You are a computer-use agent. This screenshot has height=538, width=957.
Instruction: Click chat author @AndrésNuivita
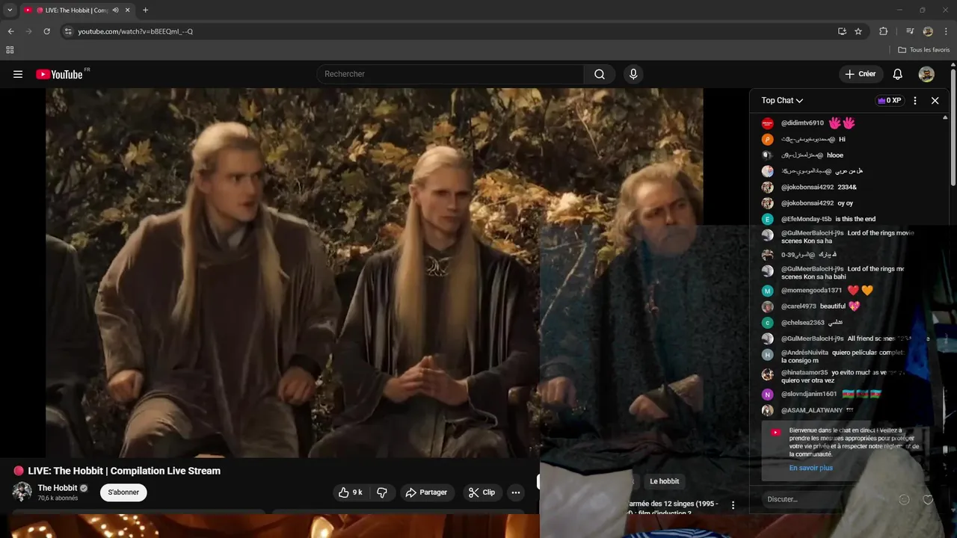[804, 352]
